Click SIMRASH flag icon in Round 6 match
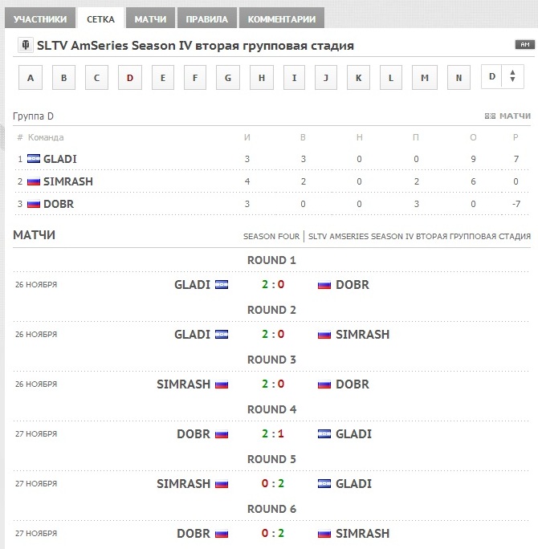Image resolution: width=538 pixels, height=549 pixels. (324, 534)
